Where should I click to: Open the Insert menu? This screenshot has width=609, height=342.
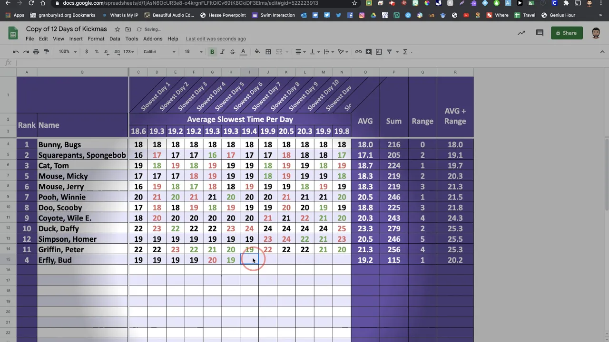coord(76,39)
